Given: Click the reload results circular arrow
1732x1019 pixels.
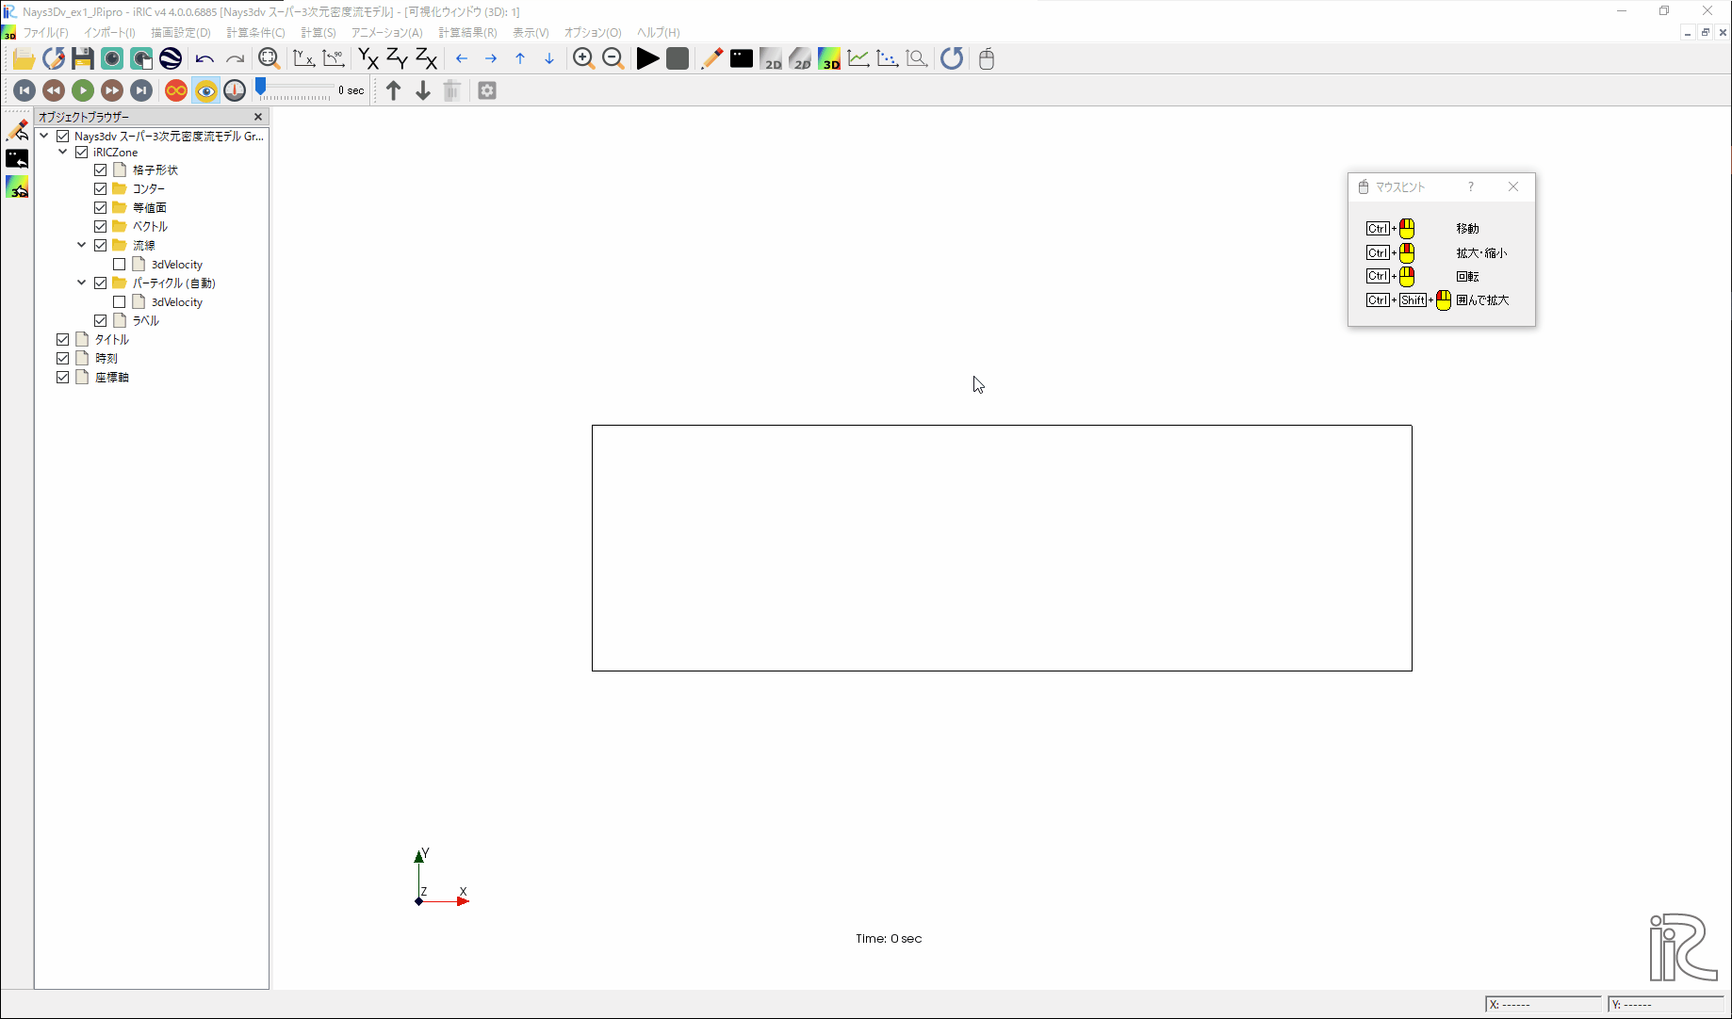Looking at the screenshot, I should [952, 58].
